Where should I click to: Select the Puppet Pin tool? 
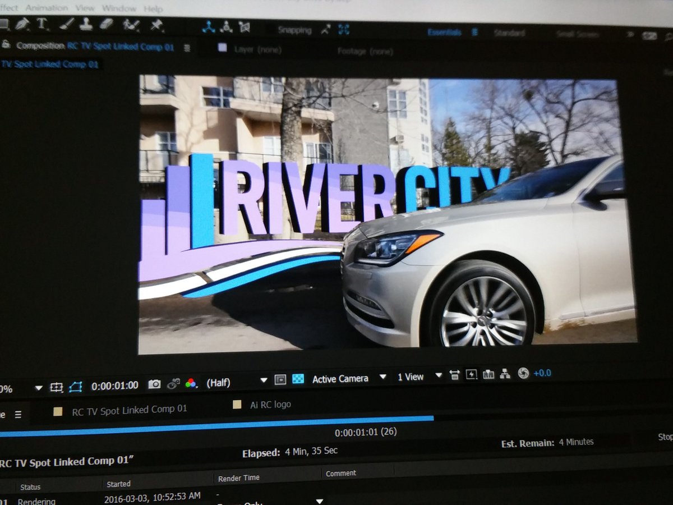tap(156, 25)
